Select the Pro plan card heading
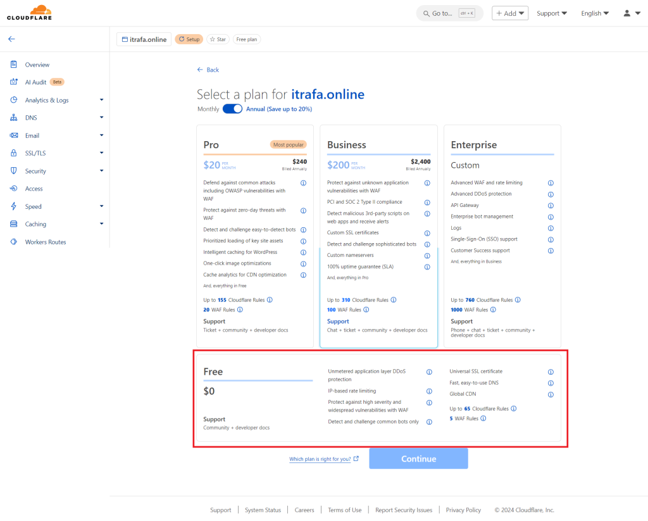This screenshot has width=648, height=521. click(211, 145)
